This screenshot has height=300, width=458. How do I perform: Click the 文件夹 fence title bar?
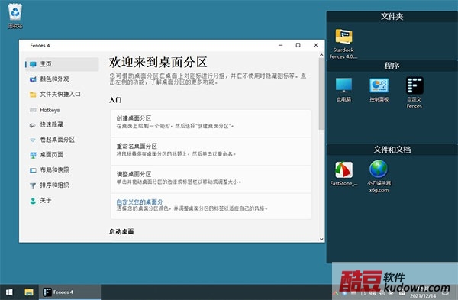(392, 17)
